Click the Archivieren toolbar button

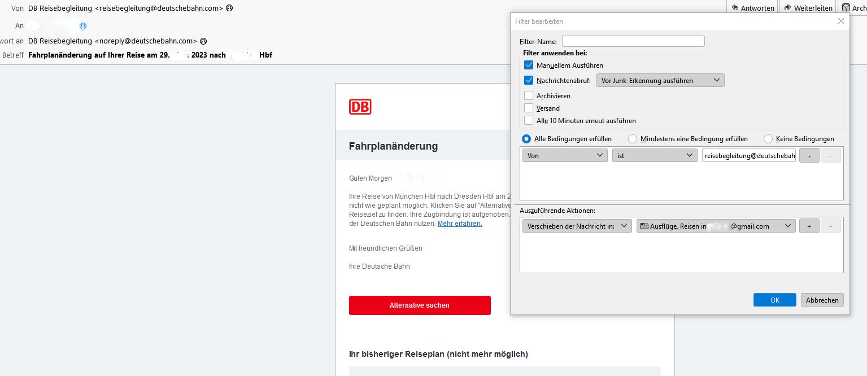tap(853, 8)
